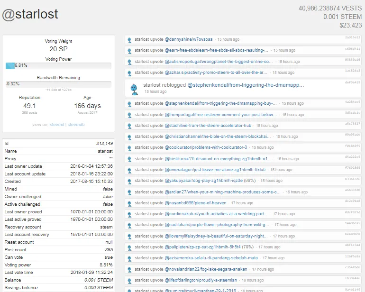Viewport: 365px width, 292px height.
Task: Click avatar icon beside fromportugal upvote row
Action: (129, 115)
